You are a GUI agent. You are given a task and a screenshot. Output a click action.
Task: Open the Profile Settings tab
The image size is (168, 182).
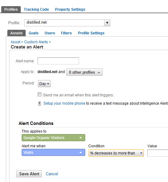pyautogui.click(x=91, y=33)
